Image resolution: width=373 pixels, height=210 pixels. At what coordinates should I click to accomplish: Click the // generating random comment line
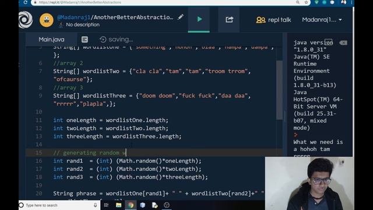click(x=90, y=153)
